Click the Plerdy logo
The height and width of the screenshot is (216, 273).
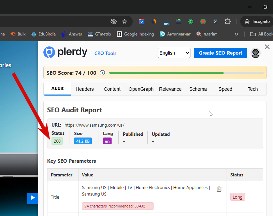pyautogui.click(x=65, y=52)
